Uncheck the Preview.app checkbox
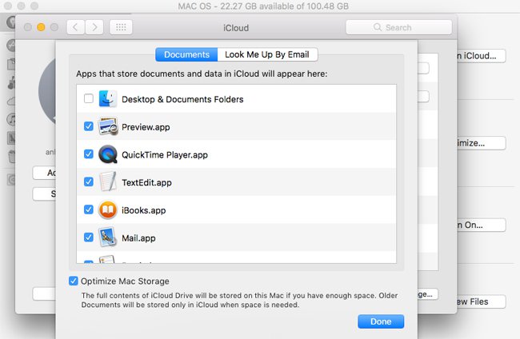 89,126
